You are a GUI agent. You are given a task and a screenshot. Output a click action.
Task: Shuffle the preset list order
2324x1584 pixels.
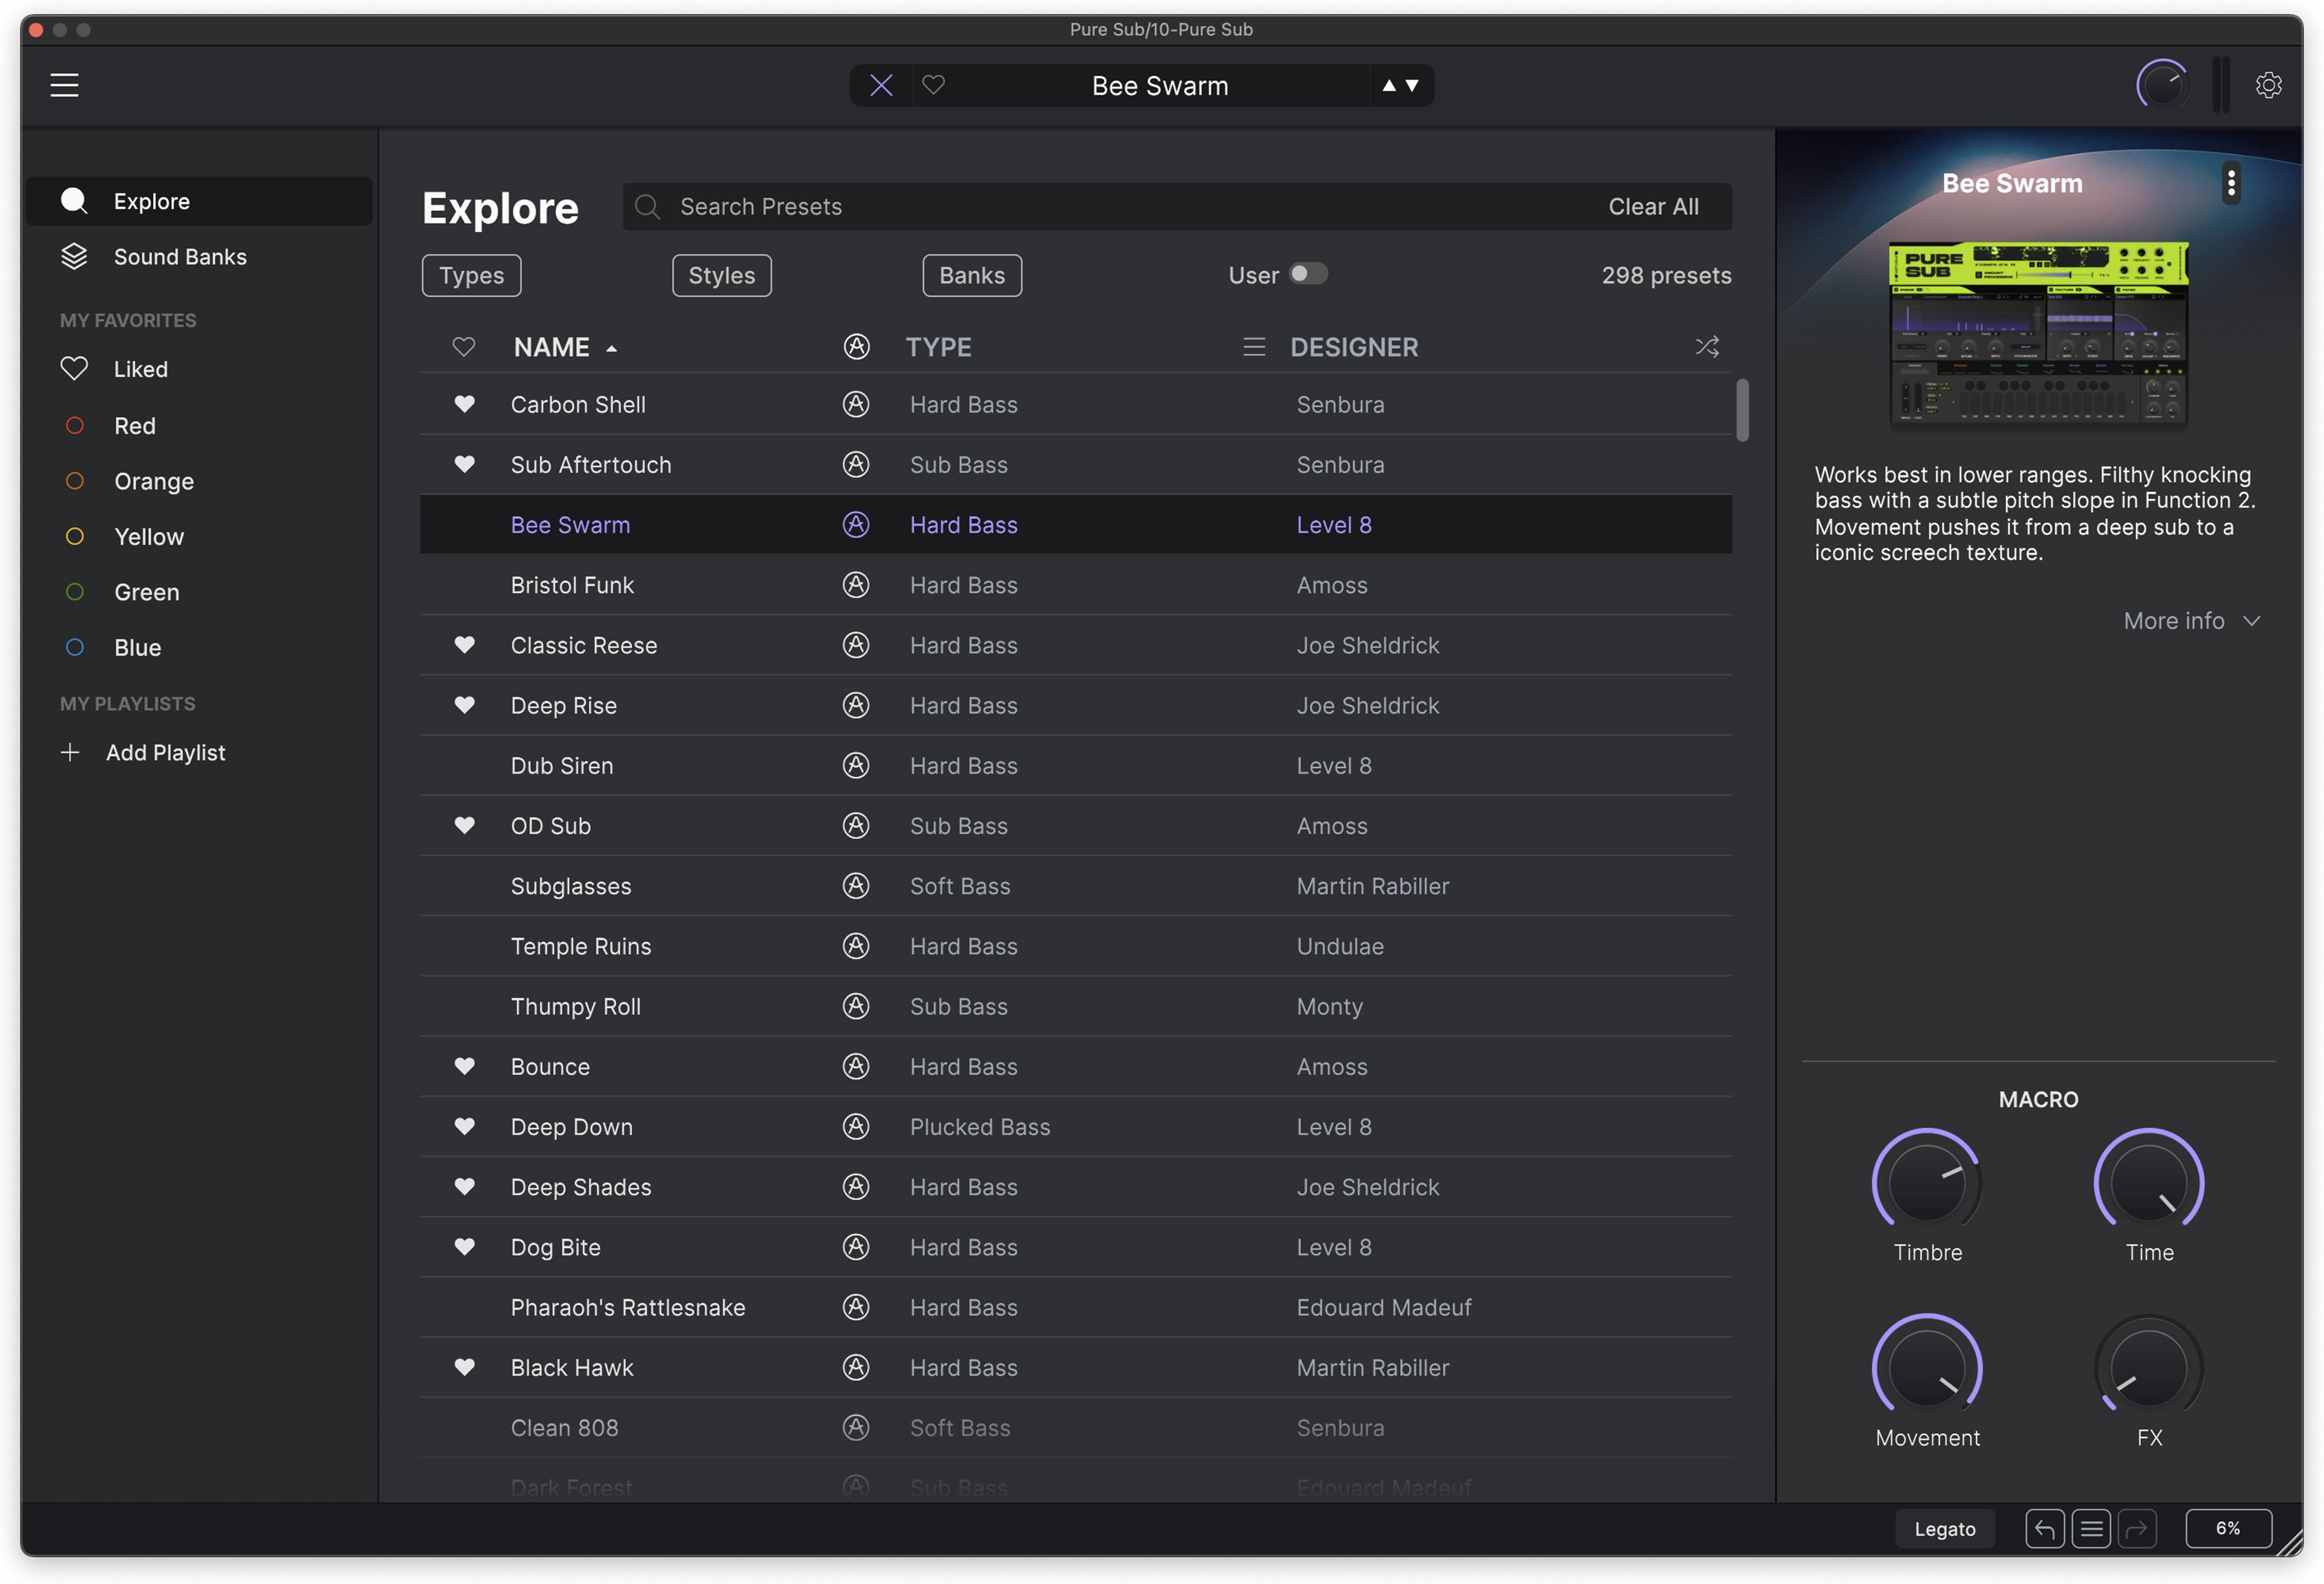click(1707, 347)
